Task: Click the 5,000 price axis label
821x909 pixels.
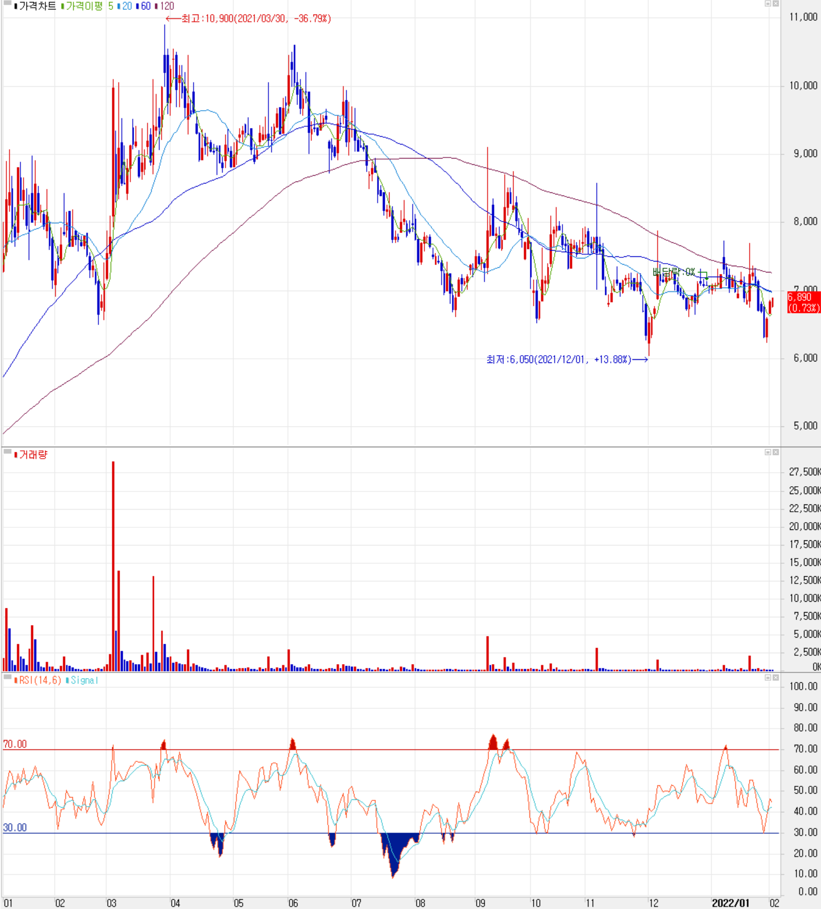Action: point(805,426)
